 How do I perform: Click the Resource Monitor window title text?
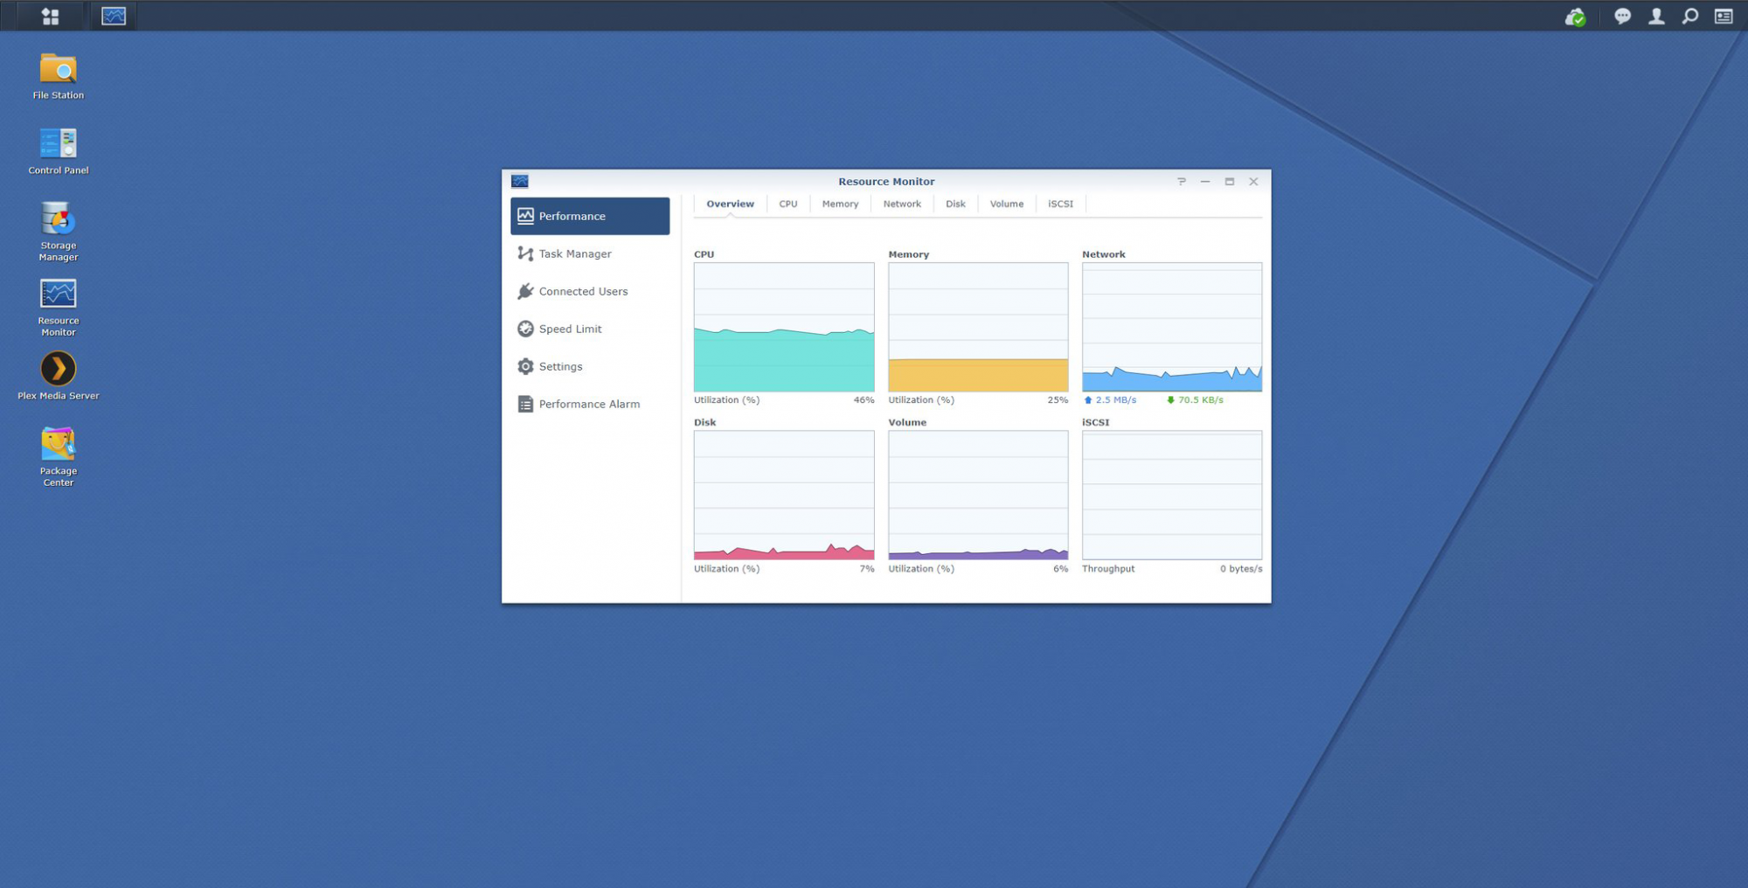[x=886, y=182]
